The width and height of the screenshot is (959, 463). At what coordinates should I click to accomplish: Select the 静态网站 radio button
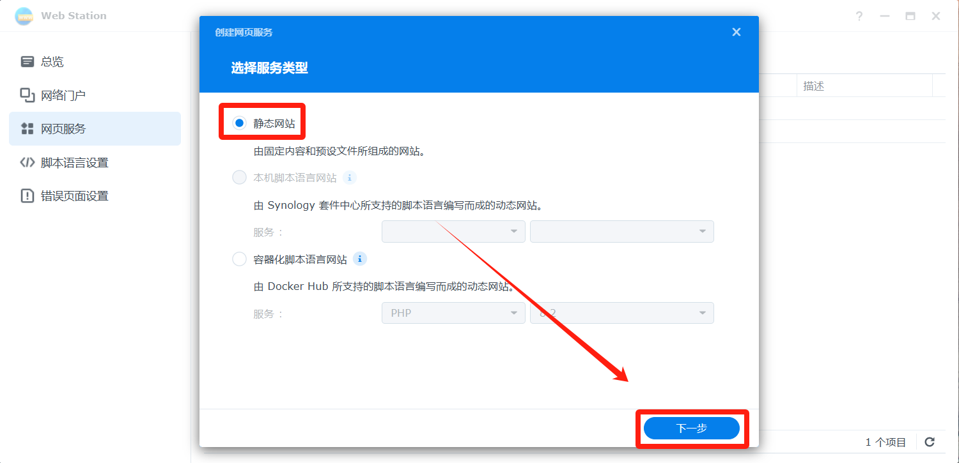(x=239, y=123)
